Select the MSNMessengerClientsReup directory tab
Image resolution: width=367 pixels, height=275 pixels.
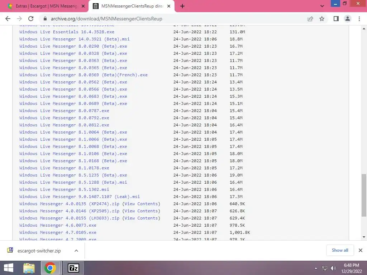coord(132,6)
